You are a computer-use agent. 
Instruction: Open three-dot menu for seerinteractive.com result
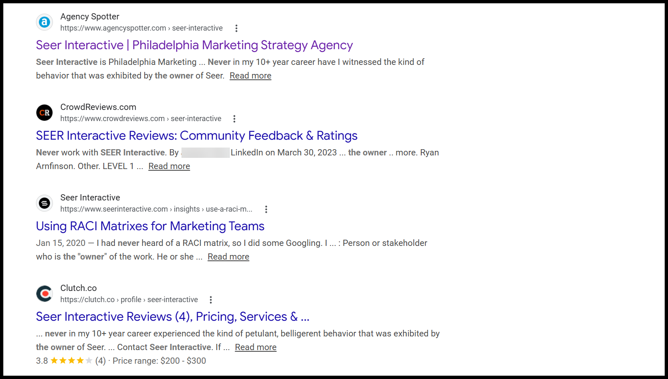coord(266,209)
